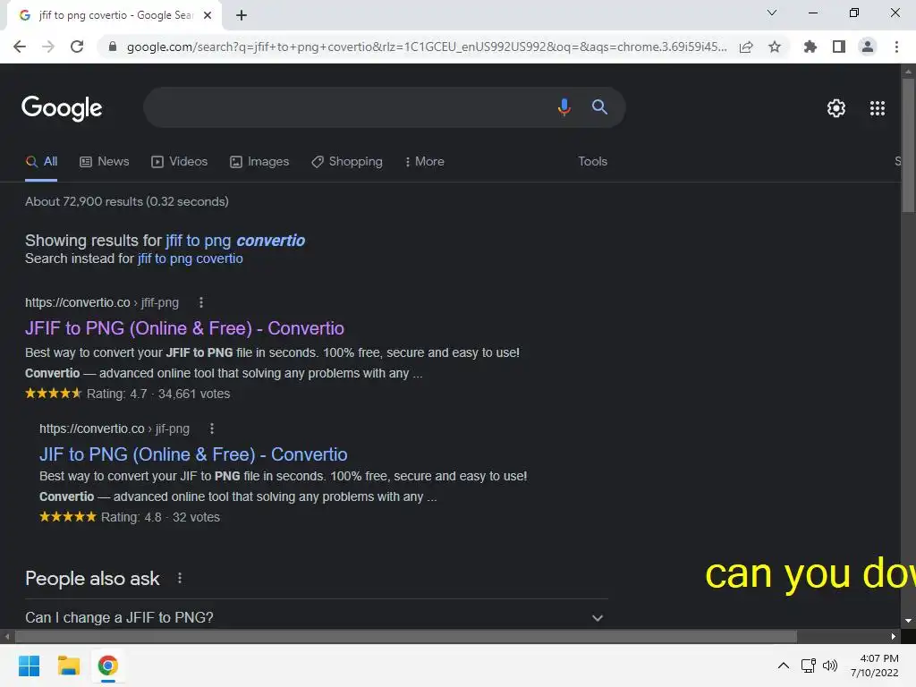Share this page from the address bar
Image resolution: width=916 pixels, height=687 pixels.
[x=746, y=47]
